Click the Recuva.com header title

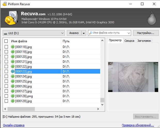click(x=33, y=14)
